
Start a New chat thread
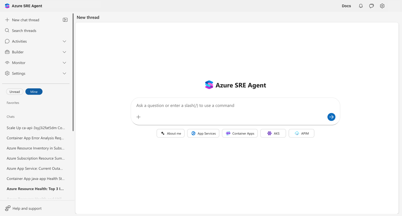click(25, 20)
